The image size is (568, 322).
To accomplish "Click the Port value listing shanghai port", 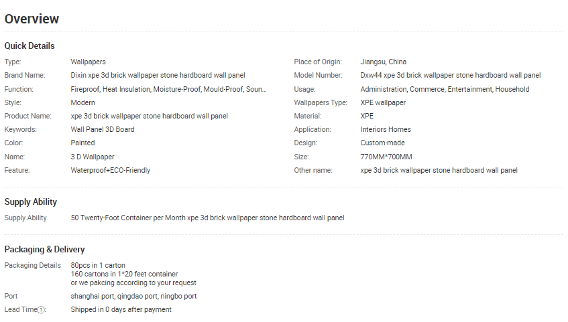I will pos(133,296).
